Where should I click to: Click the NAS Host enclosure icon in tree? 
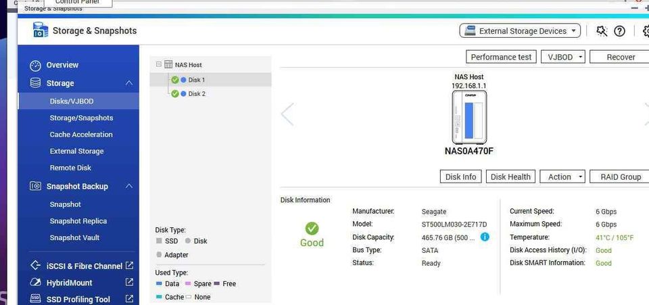coord(168,64)
